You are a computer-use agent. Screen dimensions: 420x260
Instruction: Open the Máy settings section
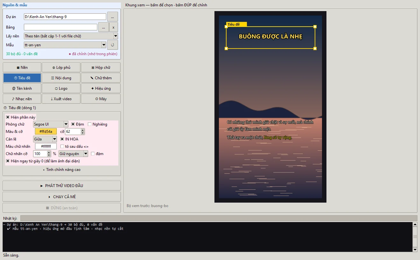pyautogui.click(x=101, y=99)
